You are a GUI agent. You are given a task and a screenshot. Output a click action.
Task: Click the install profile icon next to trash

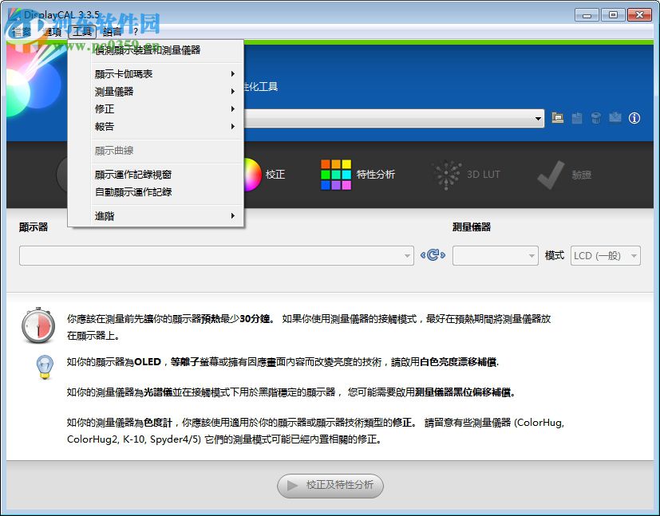615,117
